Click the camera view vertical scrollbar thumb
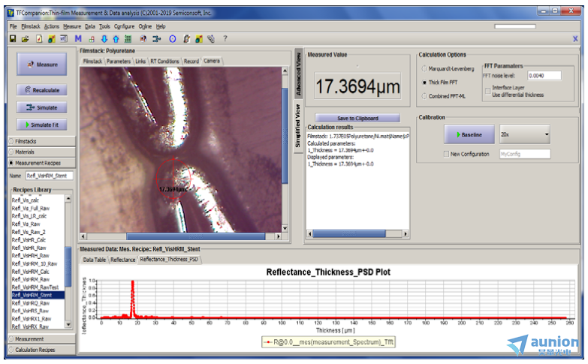 click(285, 136)
